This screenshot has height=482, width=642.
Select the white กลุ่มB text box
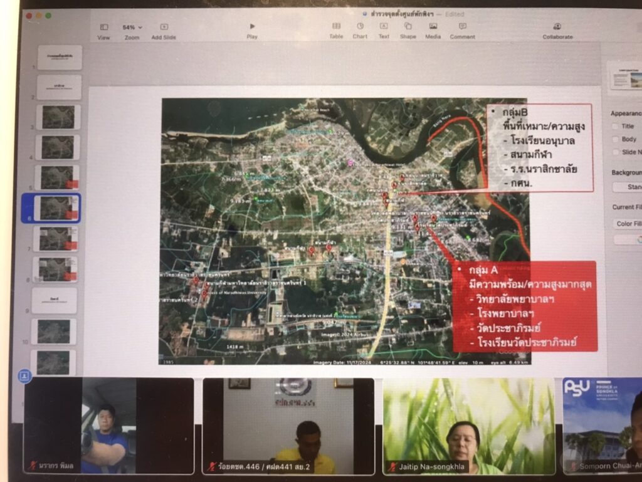pyautogui.click(x=540, y=148)
